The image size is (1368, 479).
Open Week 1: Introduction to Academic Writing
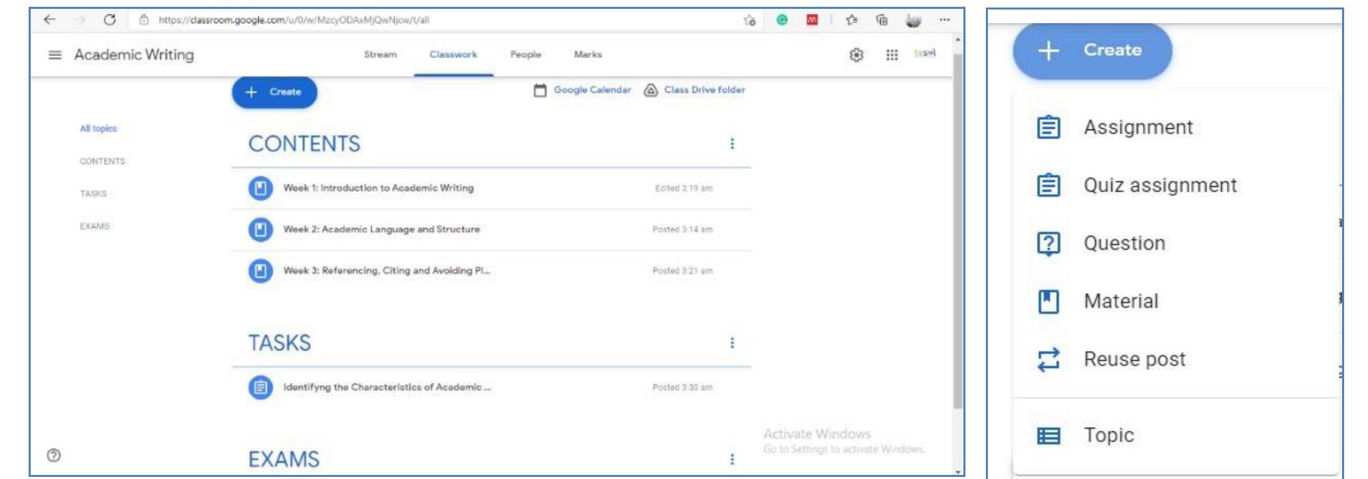[x=379, y=188]
